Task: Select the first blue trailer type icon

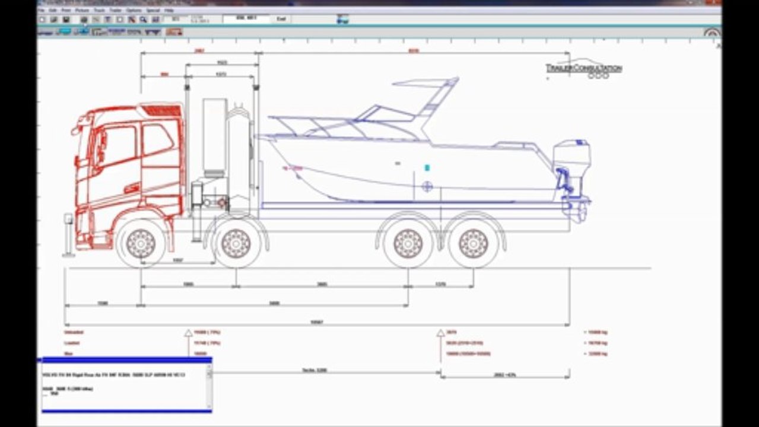Action: pos(116,32)
